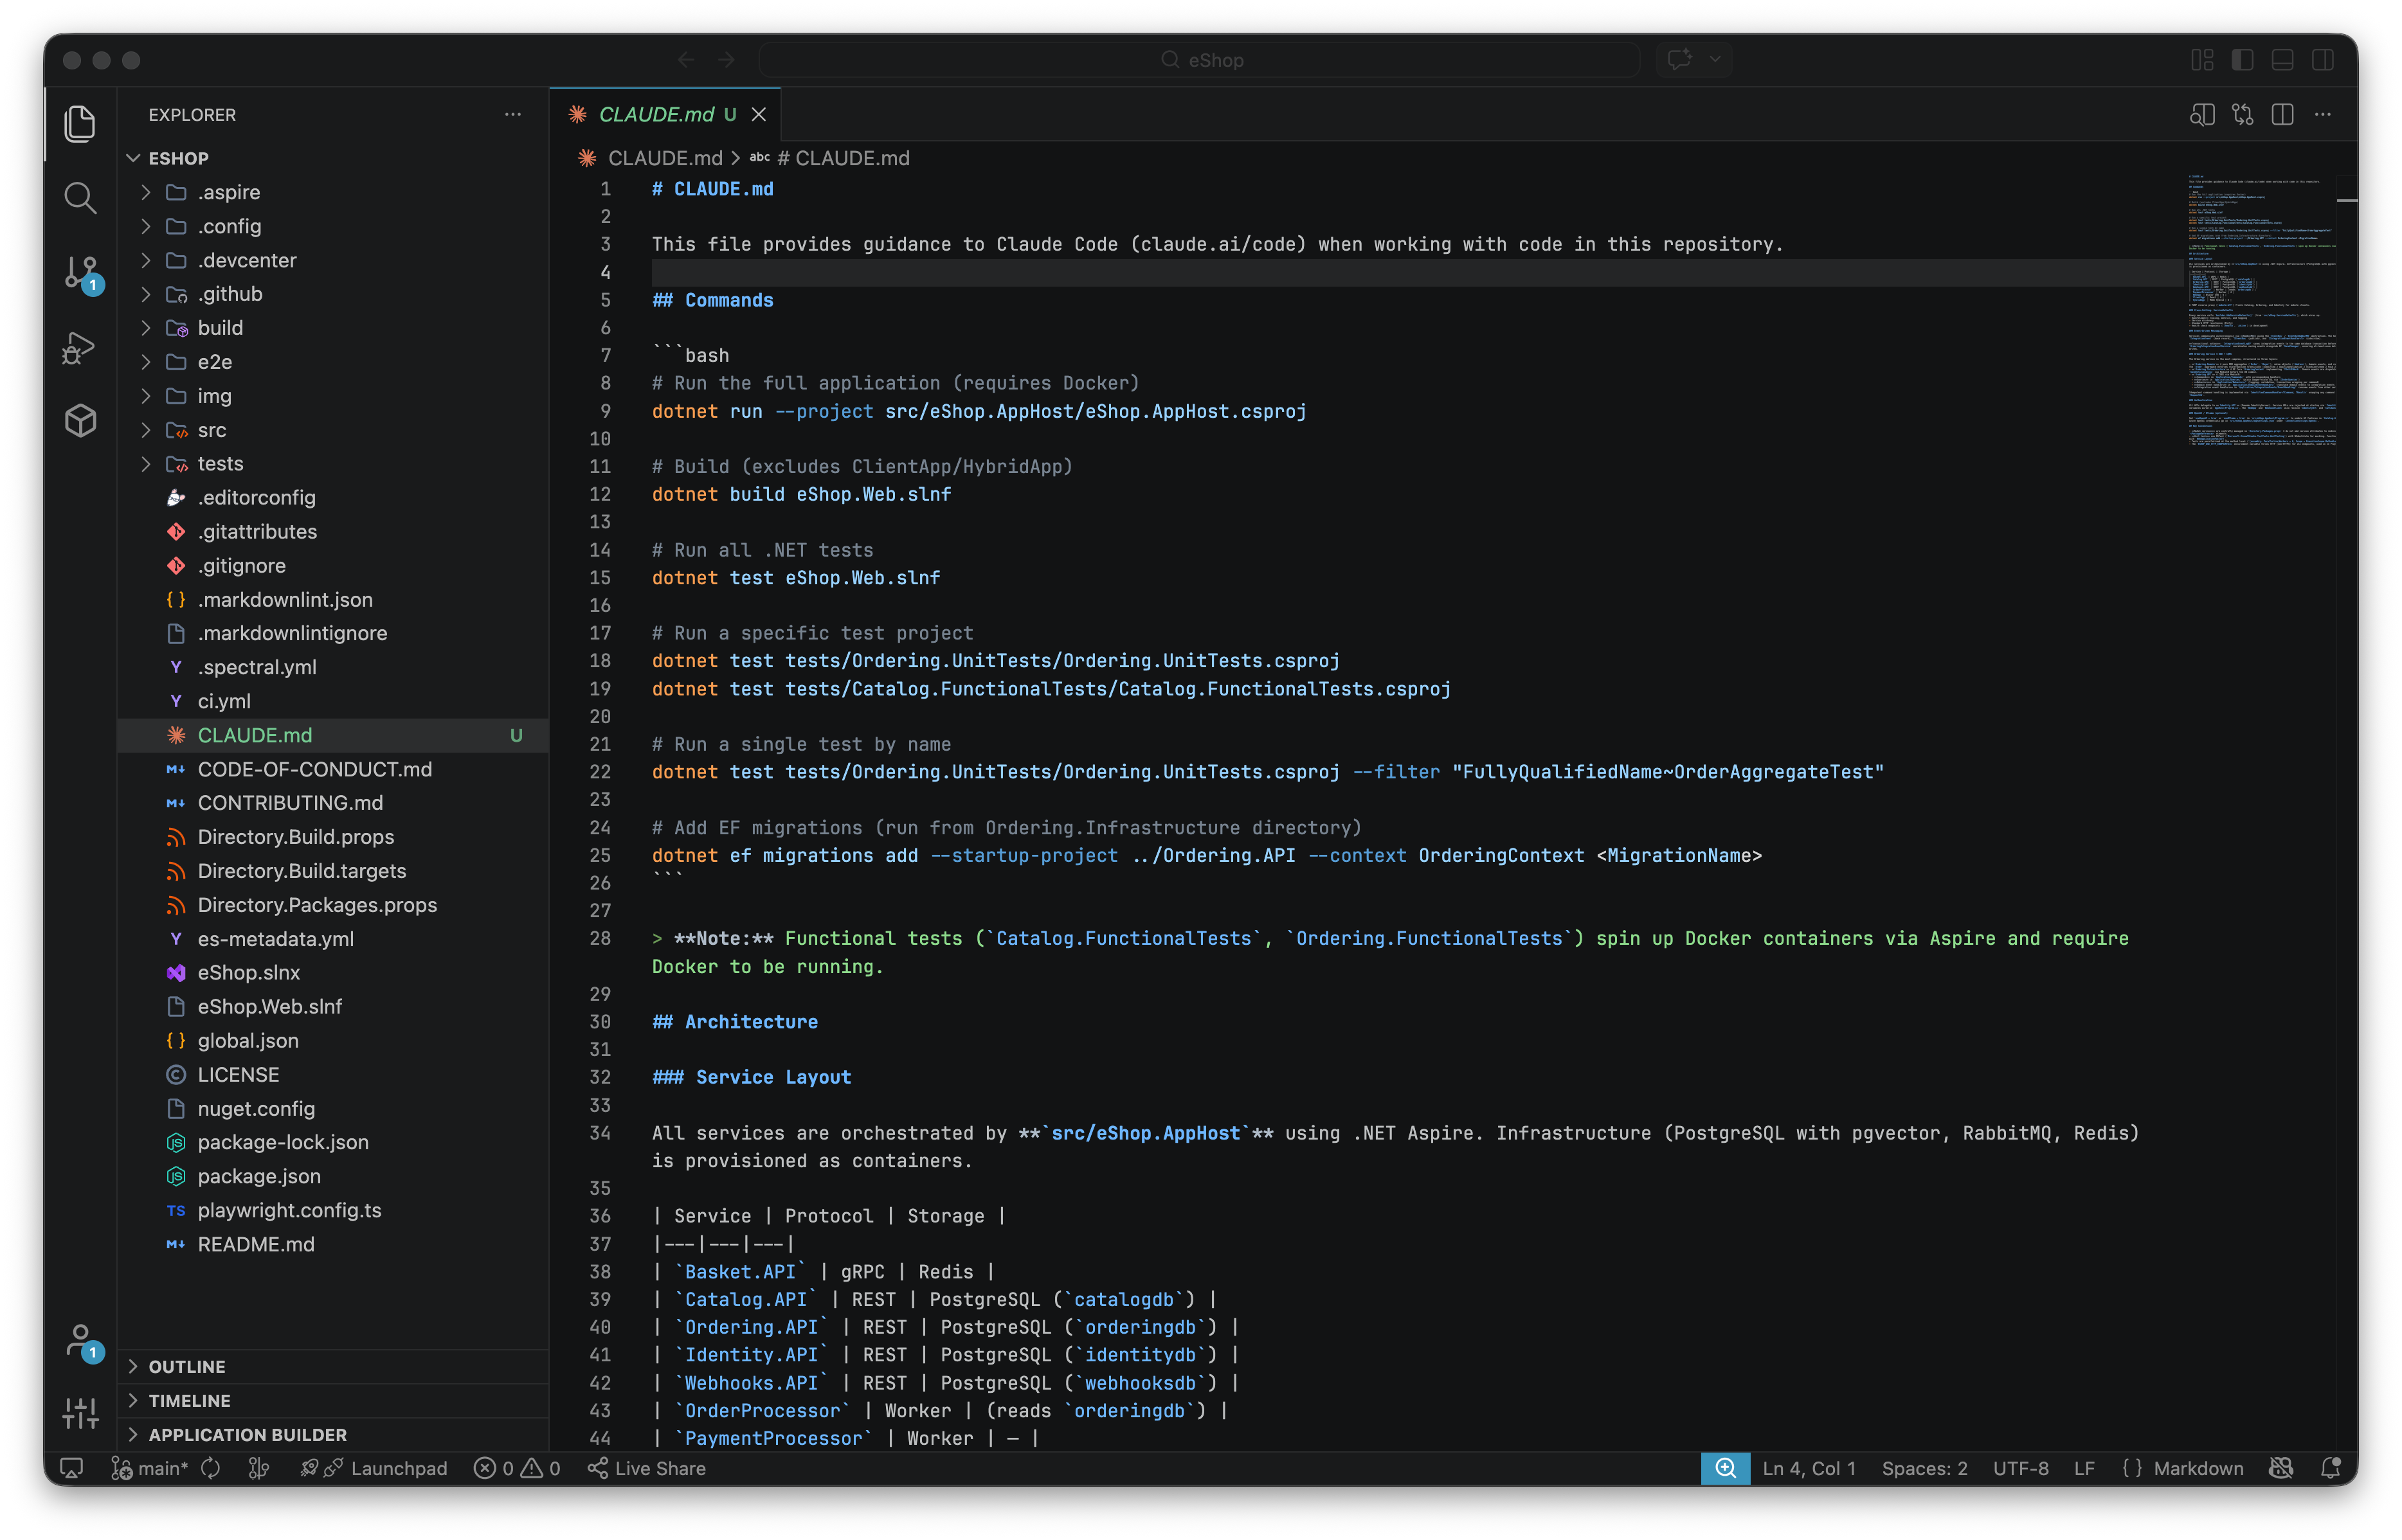The height and width of the screenshot is (1540, 2402).
Task: Open the Extensions view
Action: [x=80, y=420]
